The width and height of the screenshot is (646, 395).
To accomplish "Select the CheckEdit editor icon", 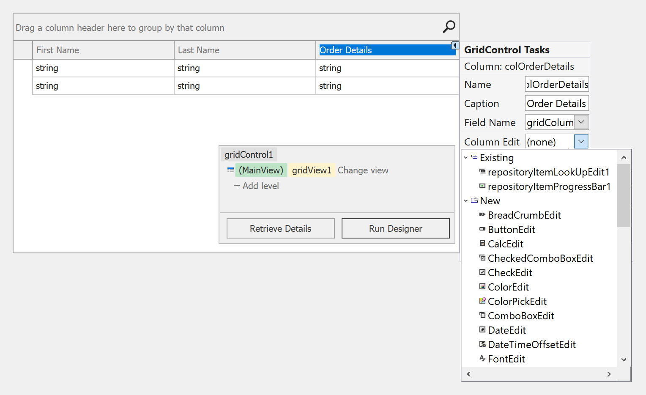I will click(x=482, y=272).
